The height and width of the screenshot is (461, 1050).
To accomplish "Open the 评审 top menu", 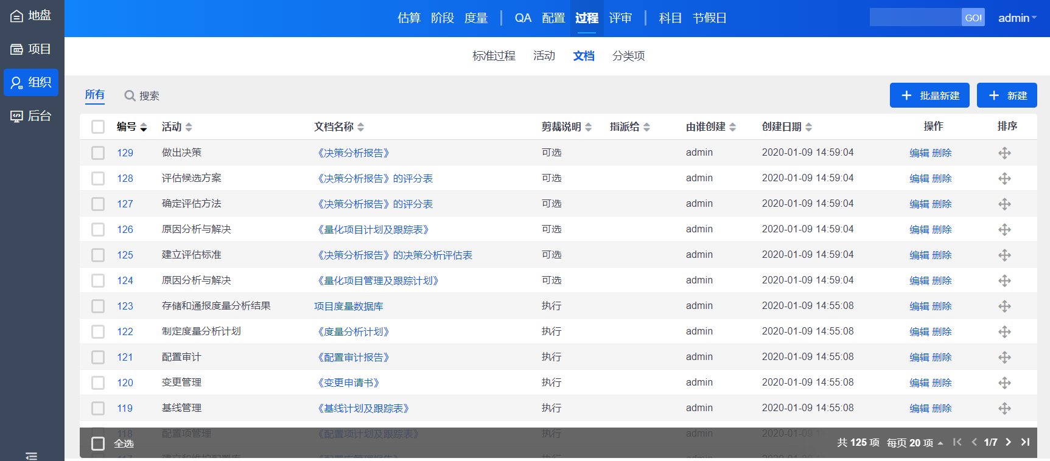I will point(620,18).
